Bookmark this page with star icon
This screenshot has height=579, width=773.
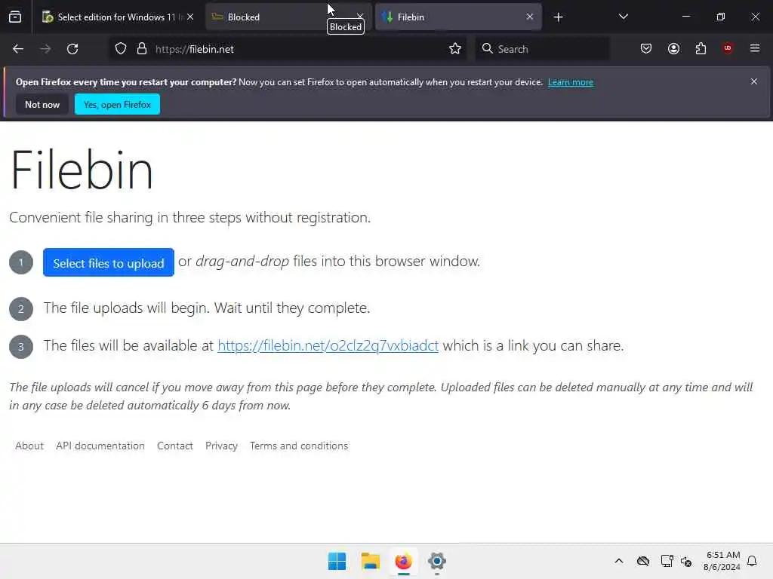click(455, 49)
